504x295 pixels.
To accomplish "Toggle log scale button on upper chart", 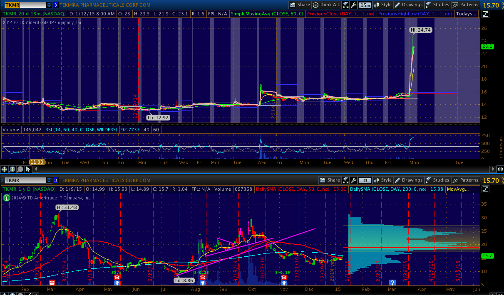I will [486, 14].
